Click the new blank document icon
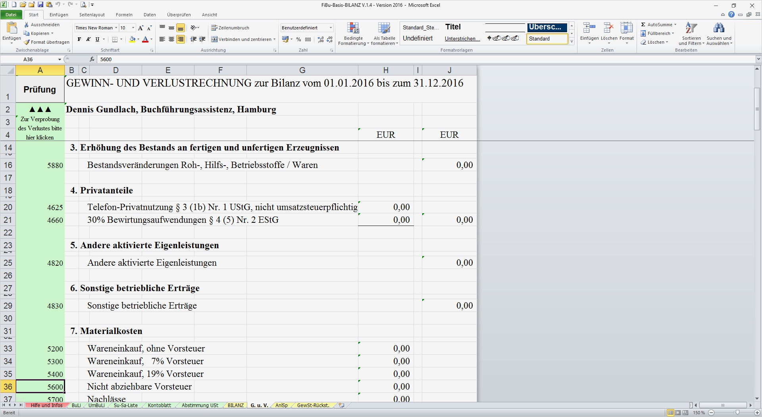762x417 pixels. click(x=14, y=5)
